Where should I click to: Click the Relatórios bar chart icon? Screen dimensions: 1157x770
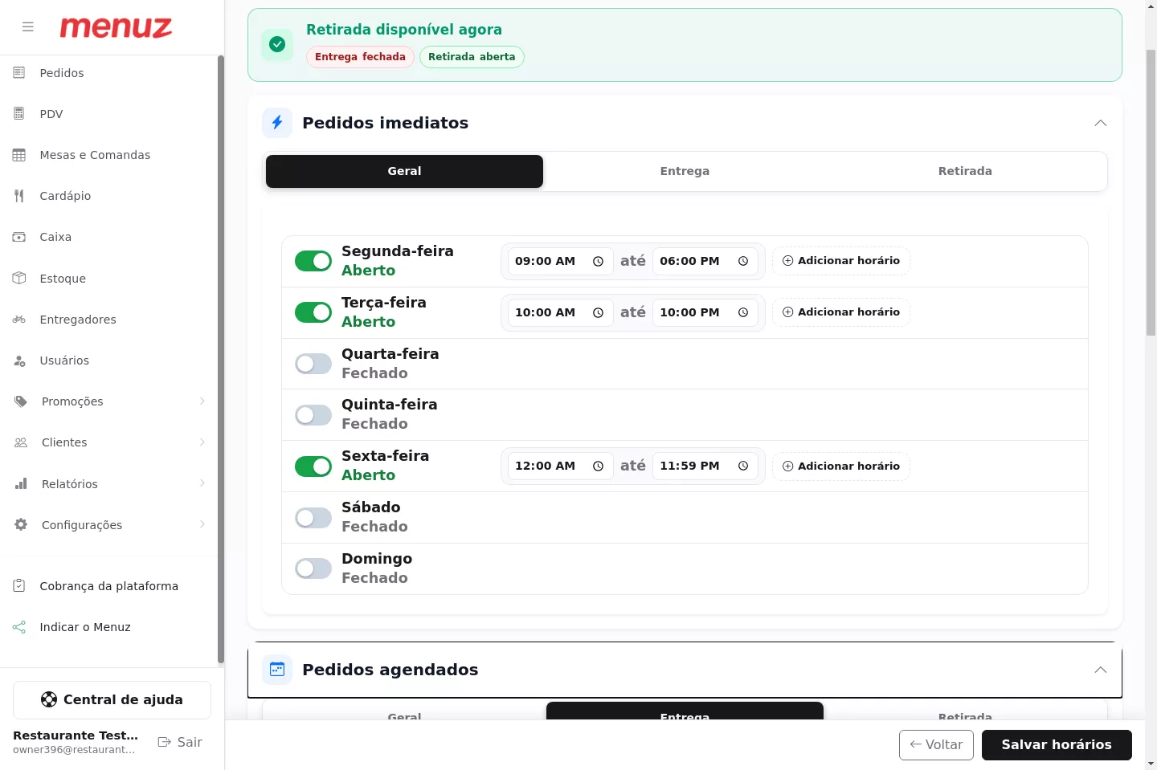[x=21, y=483]
